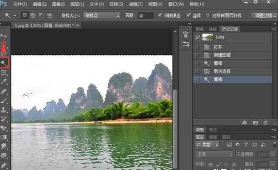
Task: Open tool preset picker arrow beside wand
Action: click(x=15, y=15)
